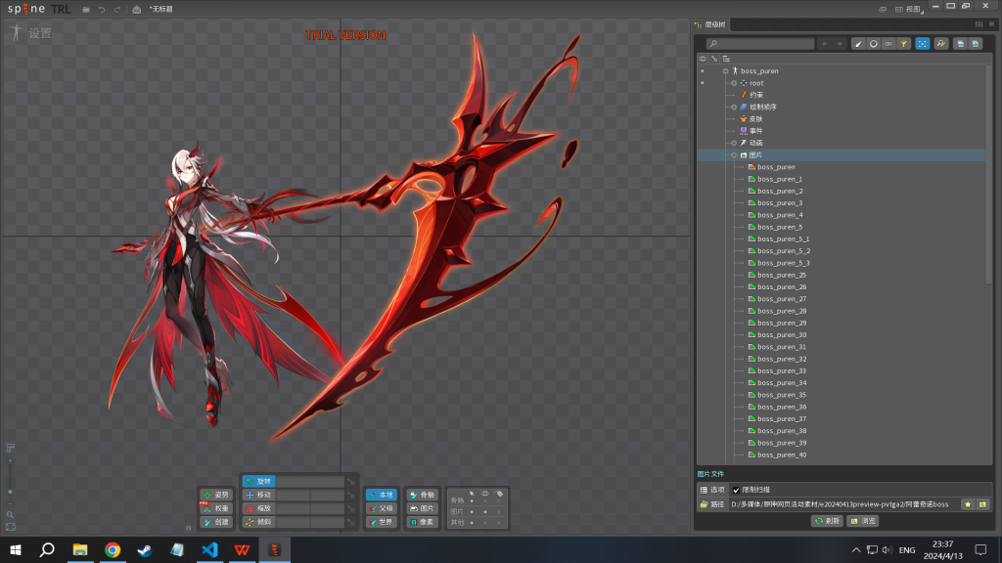Click the 路径 (Path) label button
Image resolution: width=1002 pixels, height=563 pixels.
click(x=712, y=504)
